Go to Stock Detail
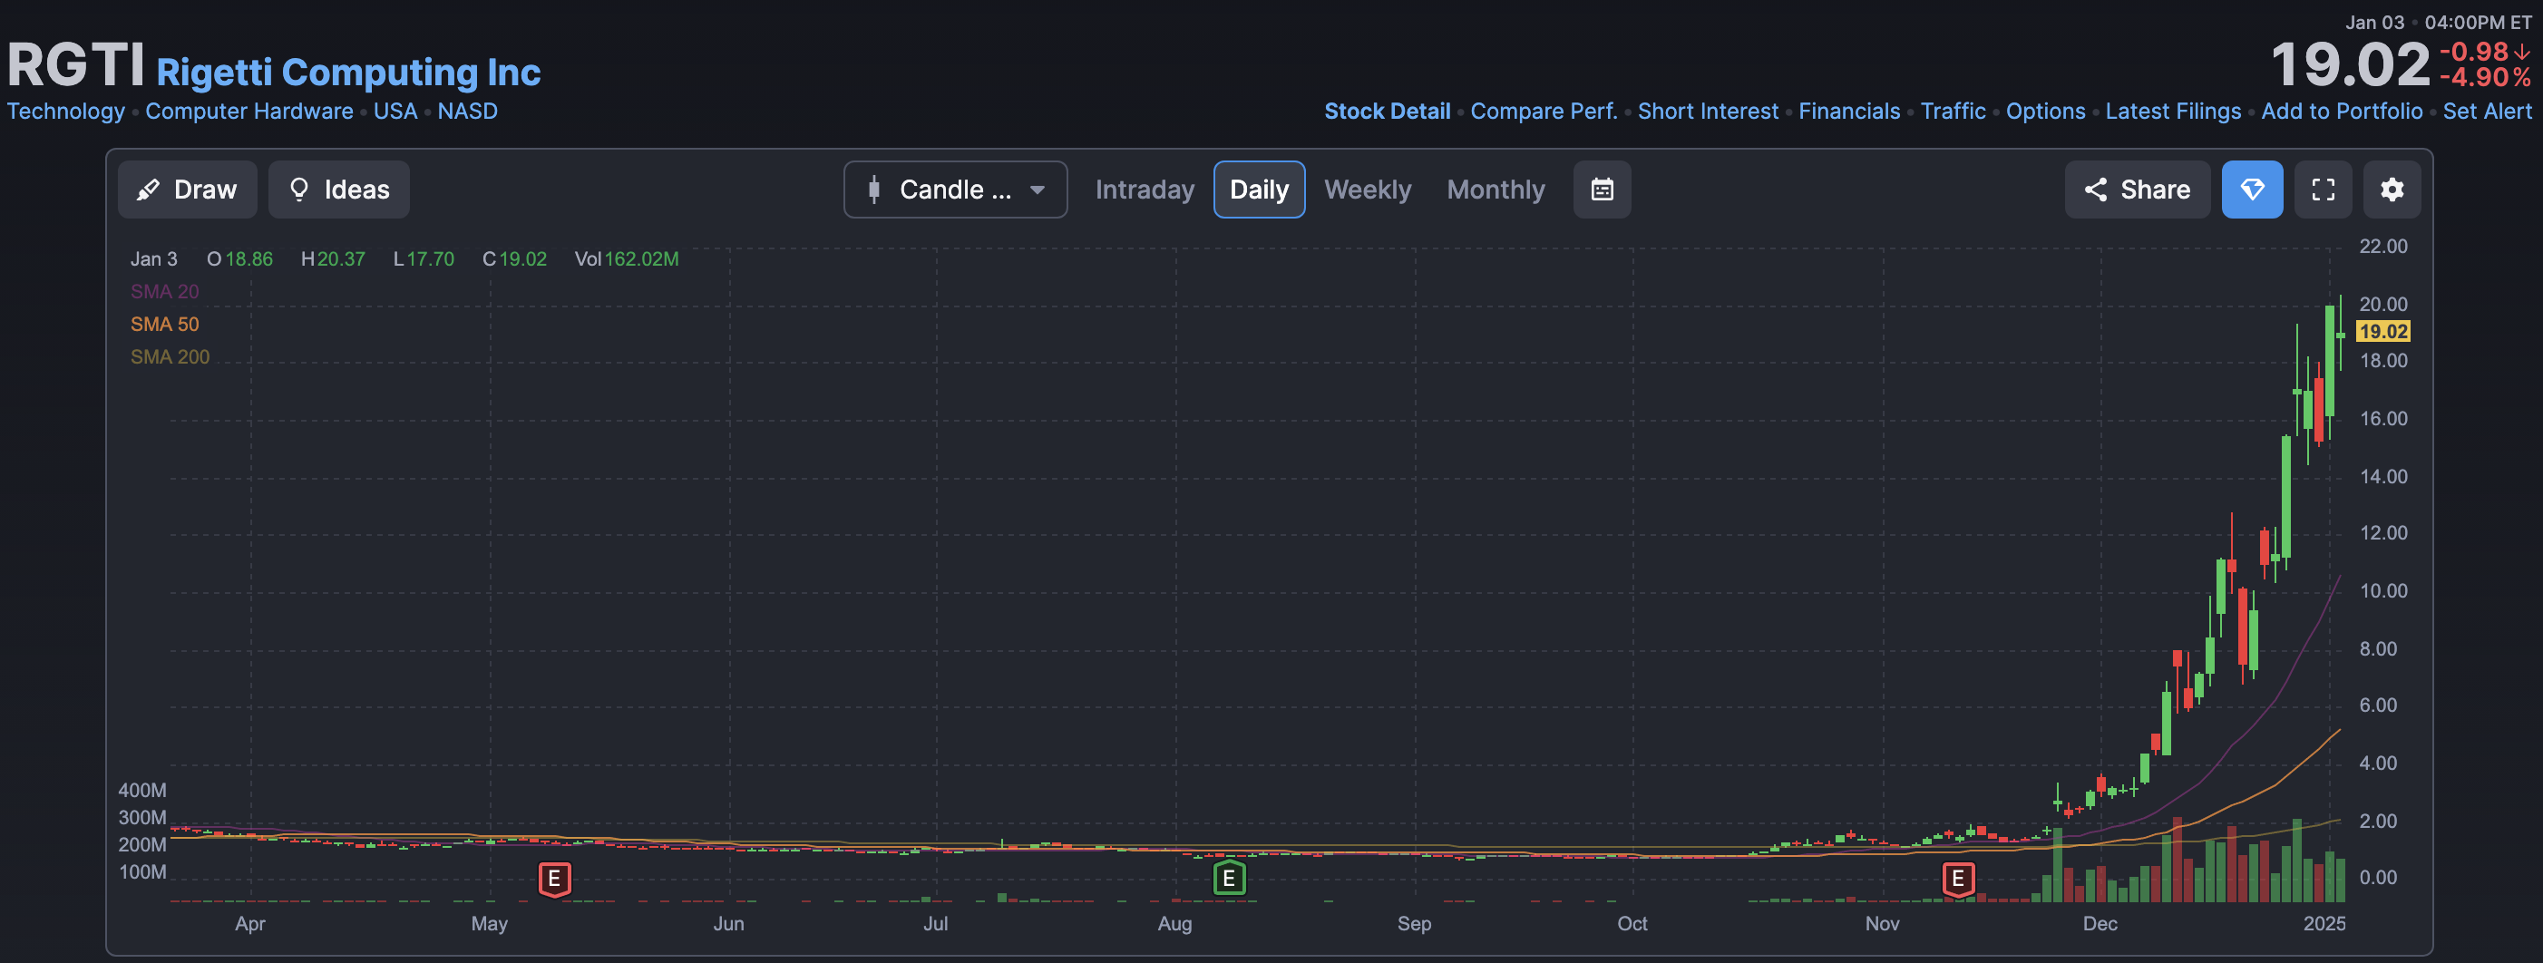The width and height of the screenshot is (2543, 963). [1387, 112]
